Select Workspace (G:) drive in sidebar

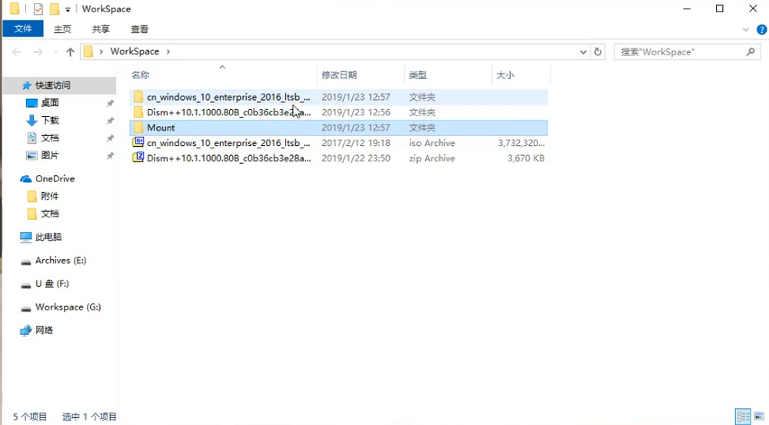coord(68,307)
